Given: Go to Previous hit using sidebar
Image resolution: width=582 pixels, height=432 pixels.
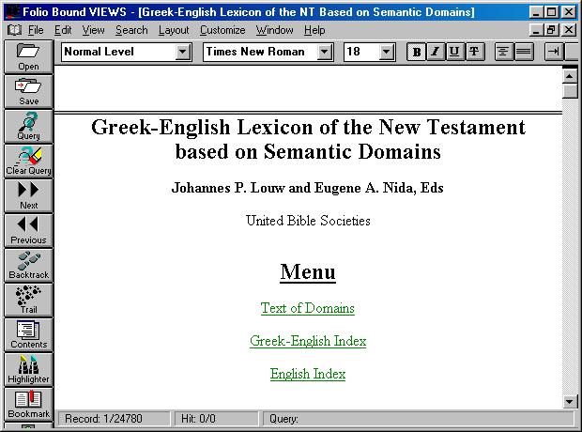Looking at the screenshot, I should 28,230.
